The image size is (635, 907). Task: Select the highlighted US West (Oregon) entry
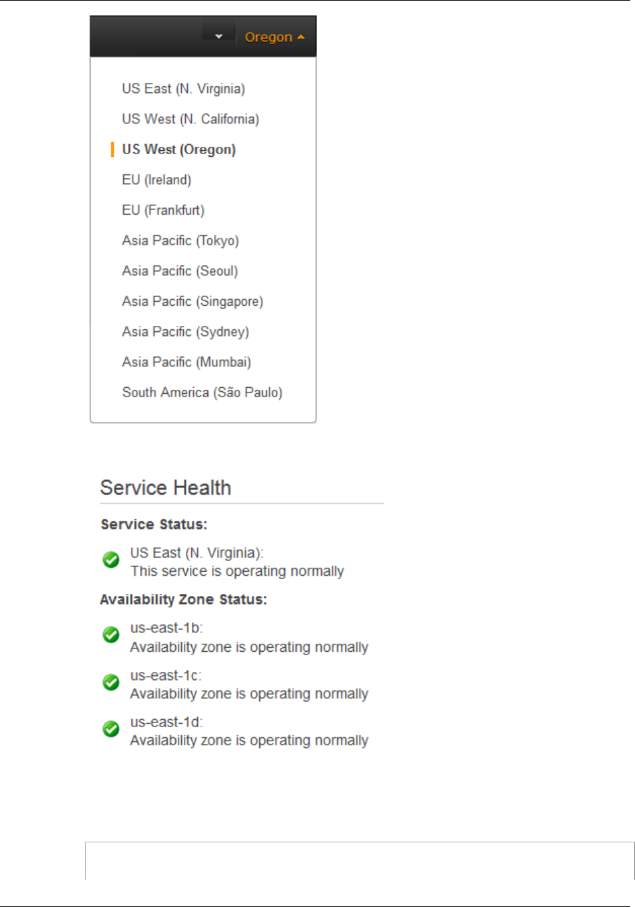point(178,149)
